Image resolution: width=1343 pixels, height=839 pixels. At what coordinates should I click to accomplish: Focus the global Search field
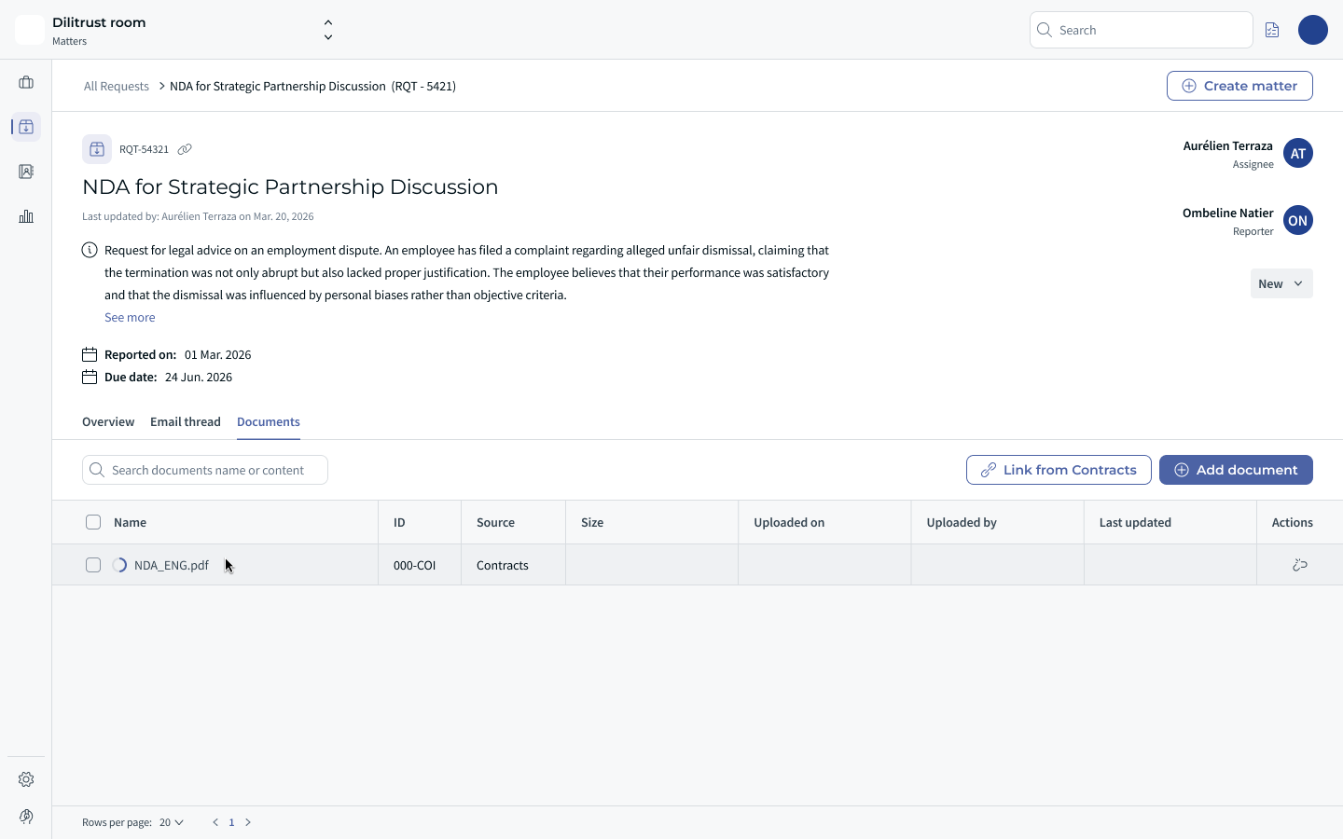[x=1142, y=30]
